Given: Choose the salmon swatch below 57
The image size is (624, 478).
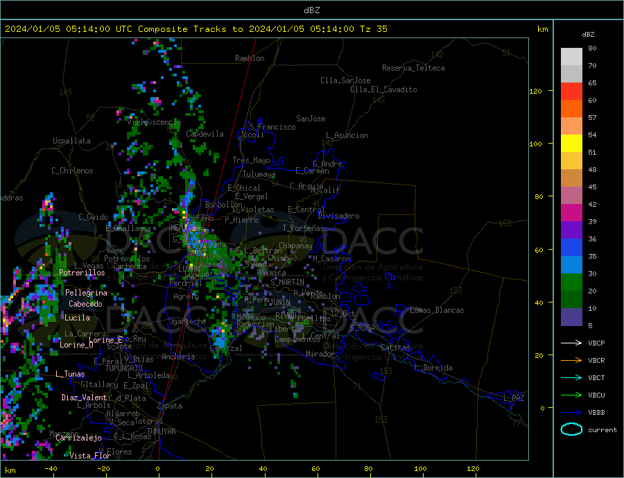Looking at the screenshot, I should click(571, 126).
